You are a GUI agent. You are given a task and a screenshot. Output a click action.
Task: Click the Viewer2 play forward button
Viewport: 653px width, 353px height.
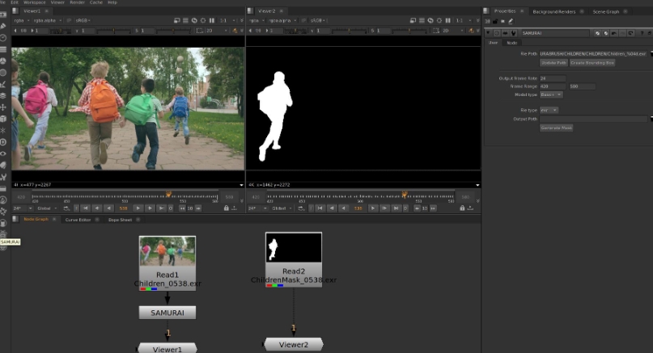374,208
